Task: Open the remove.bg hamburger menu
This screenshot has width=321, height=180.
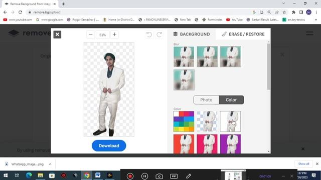Action: tap(309, 33)
